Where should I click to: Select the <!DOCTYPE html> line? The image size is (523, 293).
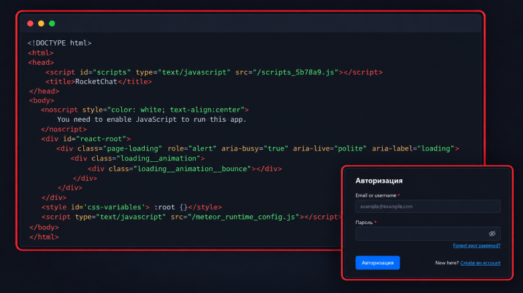tap(60, 43)
